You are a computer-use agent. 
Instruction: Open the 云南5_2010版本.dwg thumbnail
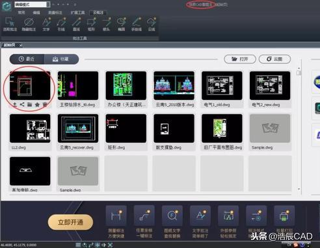(174, 86)
